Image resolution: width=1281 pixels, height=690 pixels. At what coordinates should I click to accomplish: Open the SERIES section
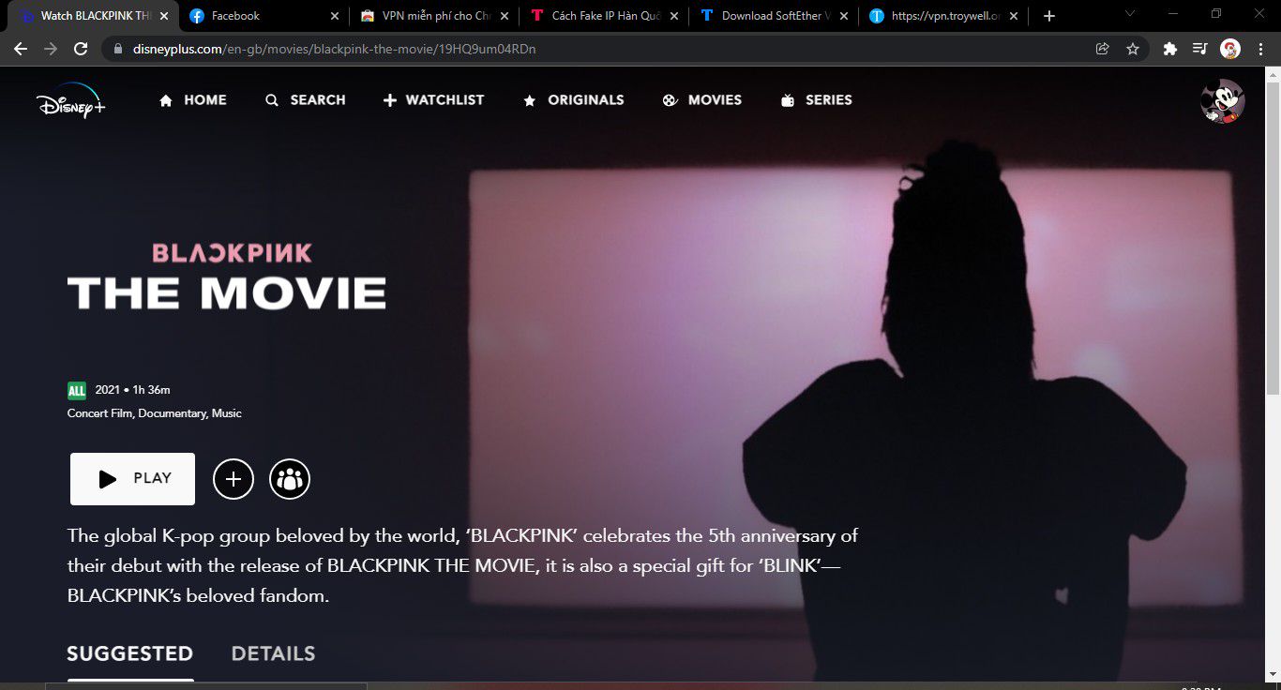click(x=816, y=100)
